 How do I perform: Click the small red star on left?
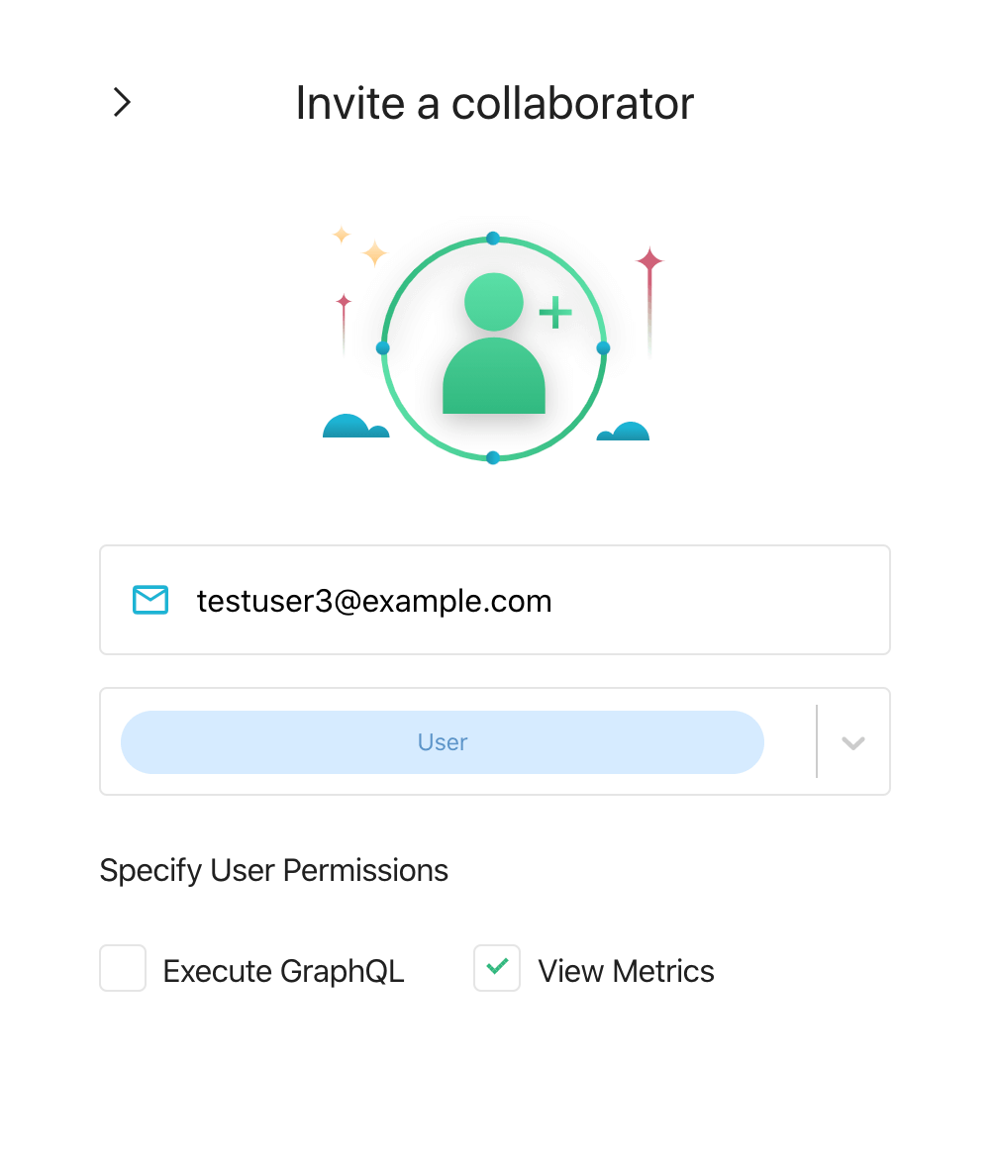pyautogui.click(x=344, y=301)
